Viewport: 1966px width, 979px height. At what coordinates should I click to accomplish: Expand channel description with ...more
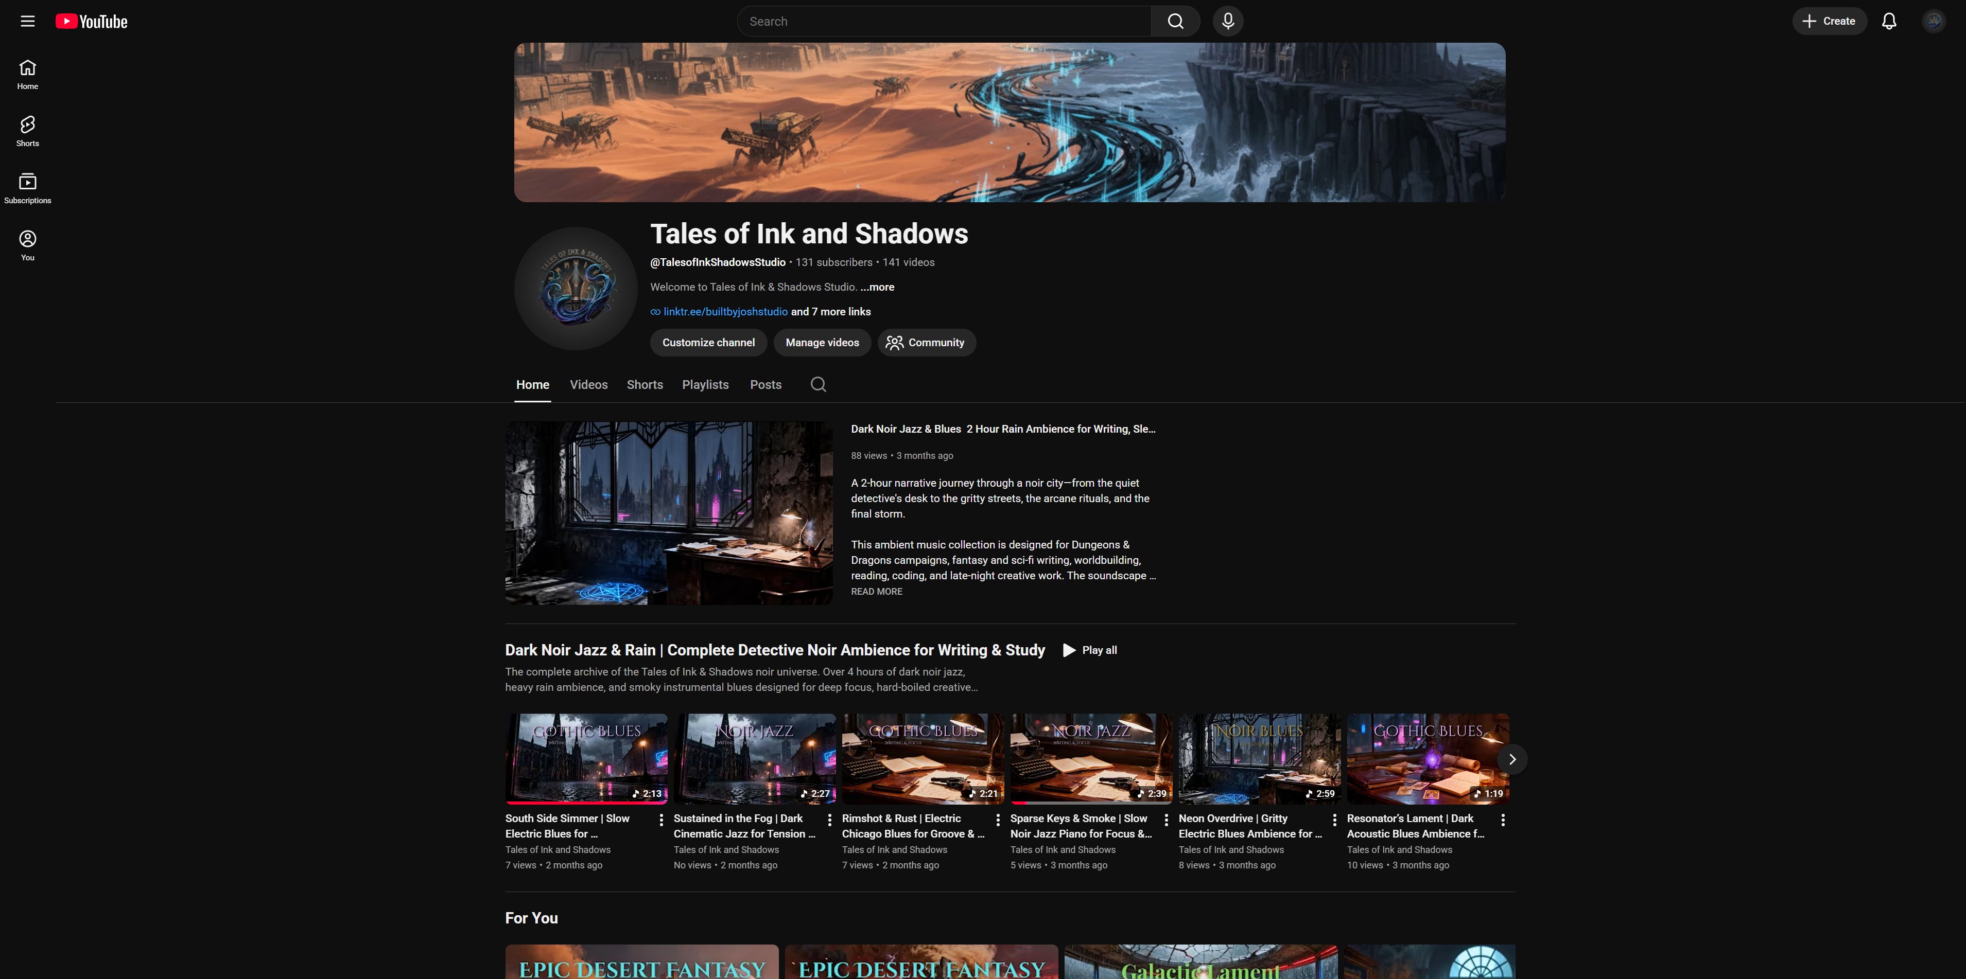pos(878,287)
